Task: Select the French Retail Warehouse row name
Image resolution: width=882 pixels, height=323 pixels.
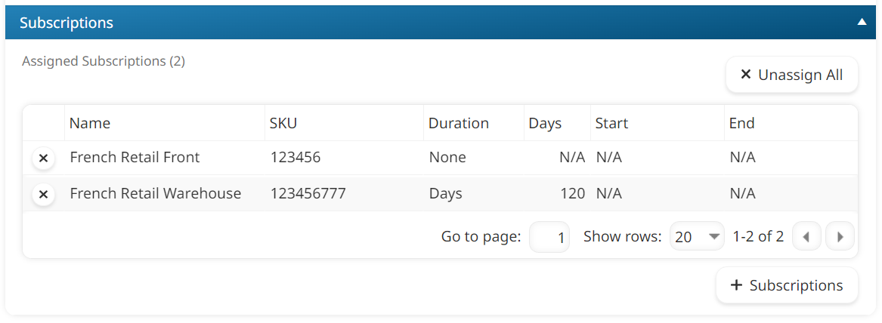Action: point(155,194)
